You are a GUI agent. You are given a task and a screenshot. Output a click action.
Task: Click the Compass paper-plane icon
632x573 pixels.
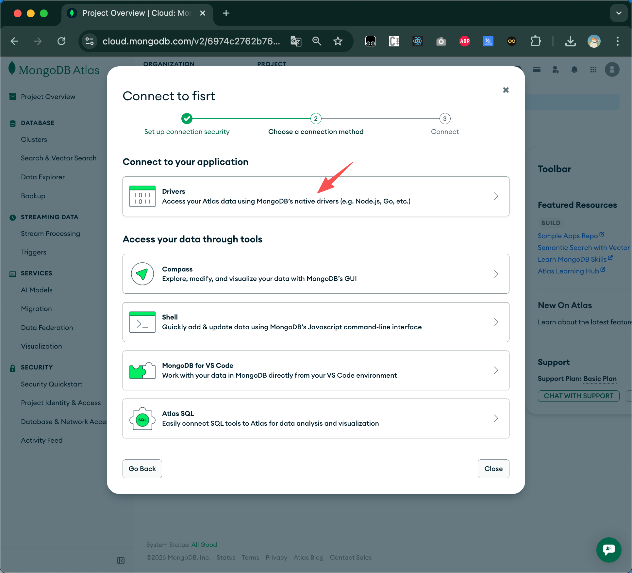pos(142,274)
